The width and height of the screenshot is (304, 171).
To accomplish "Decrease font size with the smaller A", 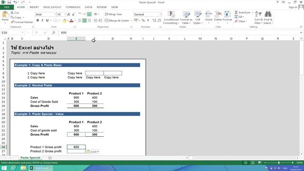I will pos(73,14).
